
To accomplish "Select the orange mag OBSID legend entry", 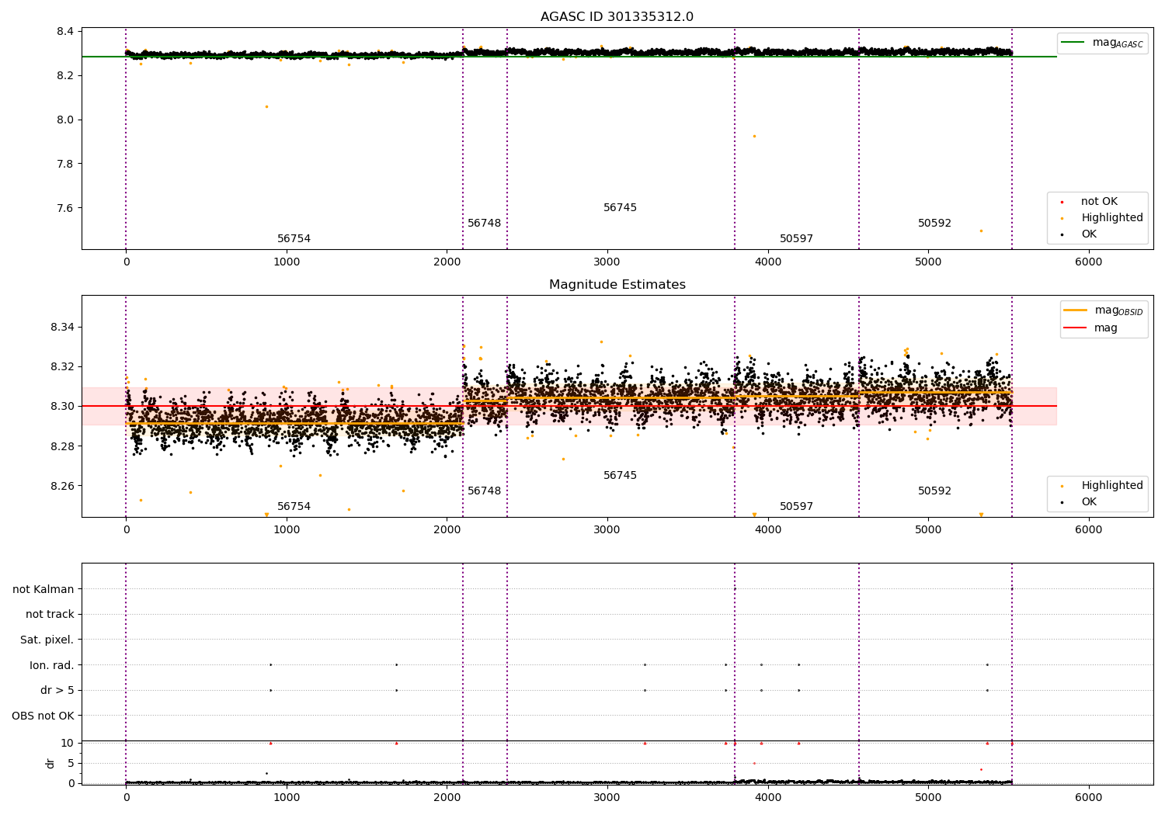I will click(1104, 310).
